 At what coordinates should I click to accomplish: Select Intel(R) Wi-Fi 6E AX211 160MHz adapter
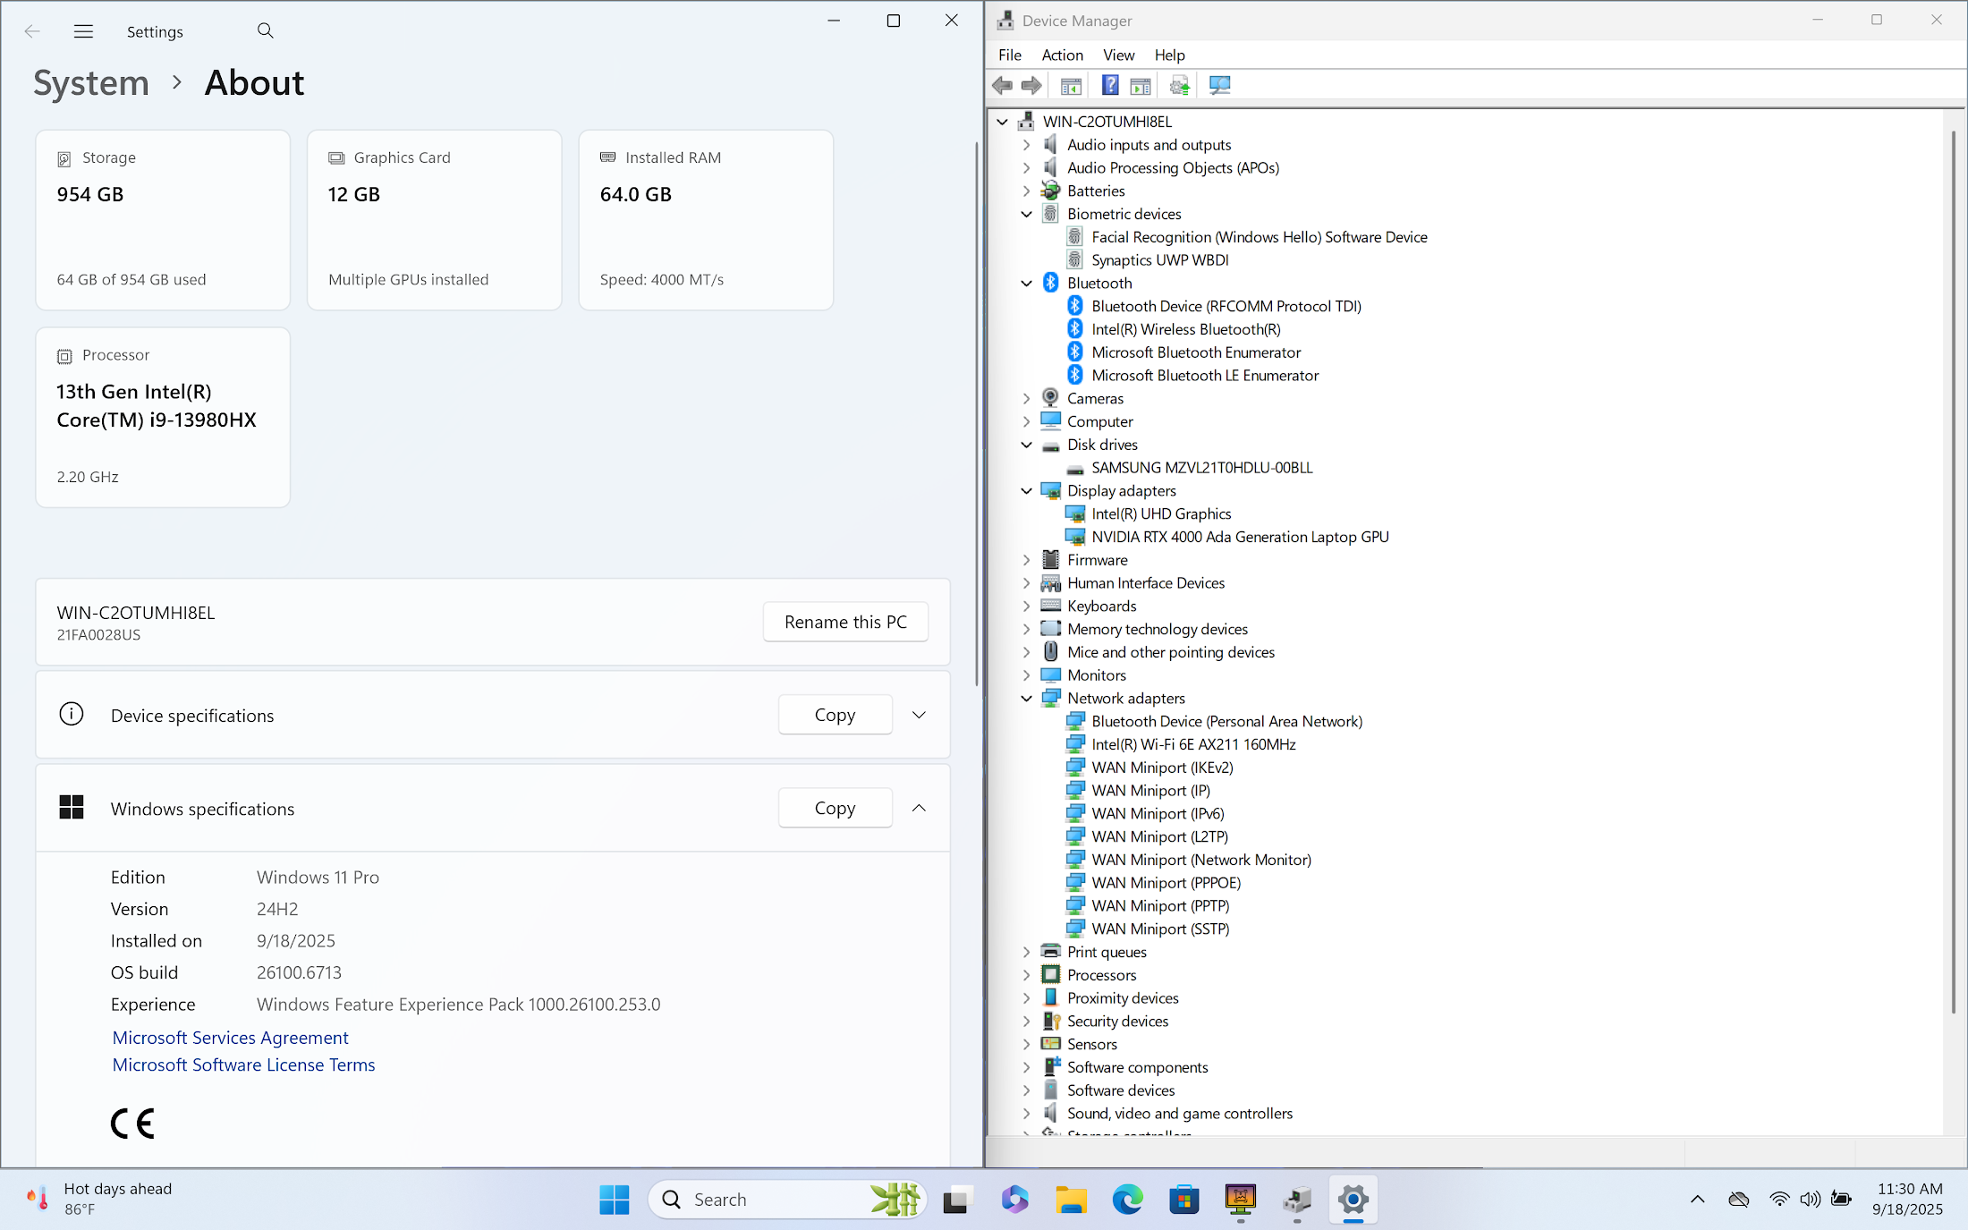pyautogui.click(x=1193, y=744)
